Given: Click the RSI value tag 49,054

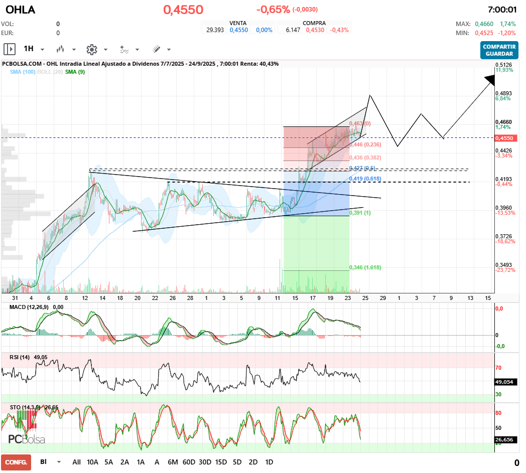Looking at the screenshot, I should 506,382.
